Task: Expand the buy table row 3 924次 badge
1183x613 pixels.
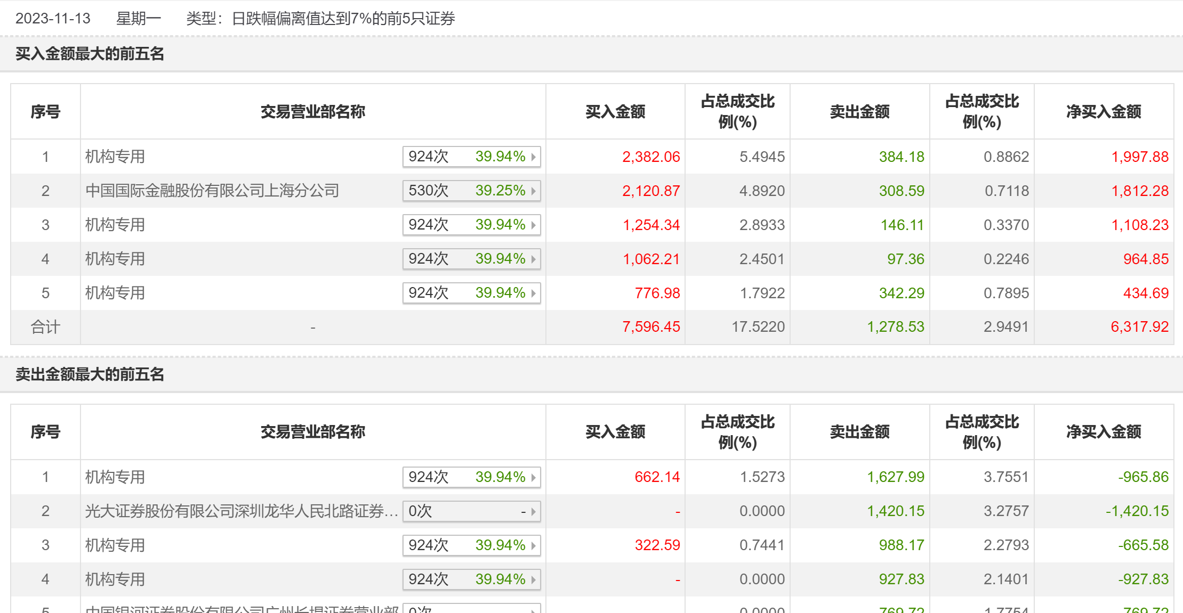Action: 471,225
